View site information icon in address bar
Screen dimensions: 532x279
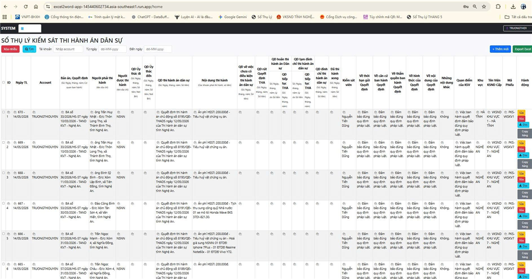48,6
